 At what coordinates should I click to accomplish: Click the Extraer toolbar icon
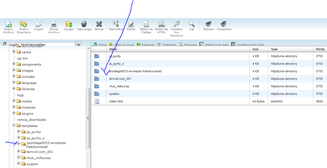209,24
